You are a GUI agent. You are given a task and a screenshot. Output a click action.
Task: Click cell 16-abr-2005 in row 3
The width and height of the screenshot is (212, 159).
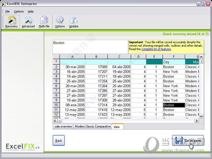click(72, 72)
